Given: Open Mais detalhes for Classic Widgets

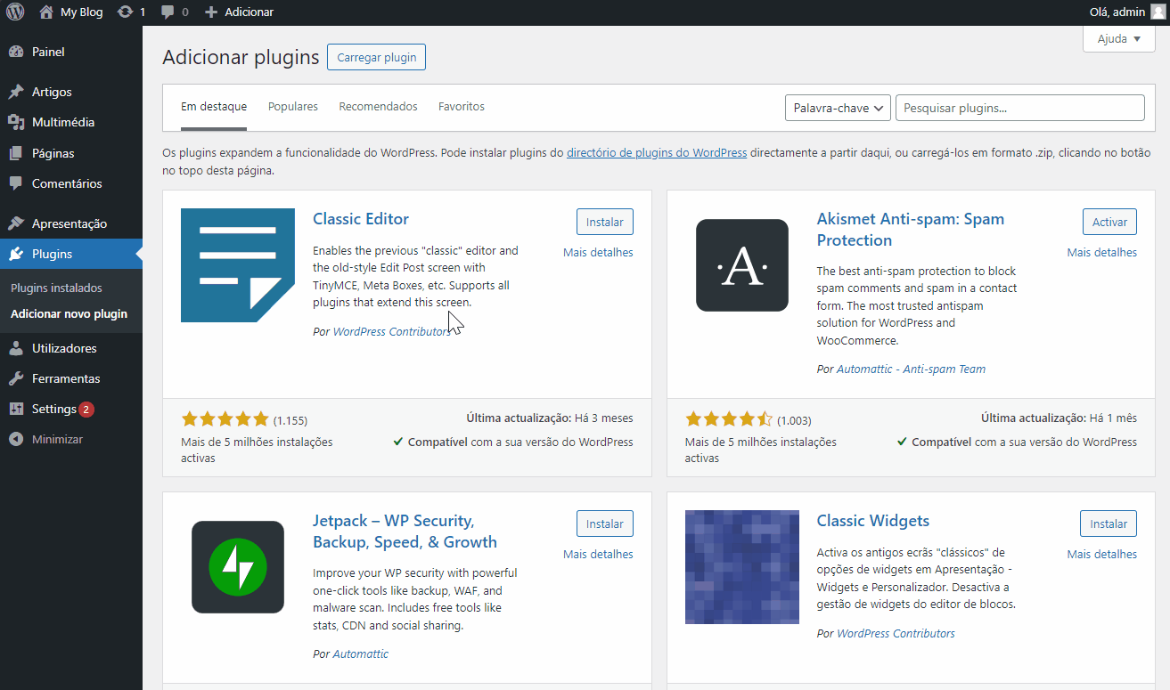Looking at the screenshot, I should coord(1102,554).
